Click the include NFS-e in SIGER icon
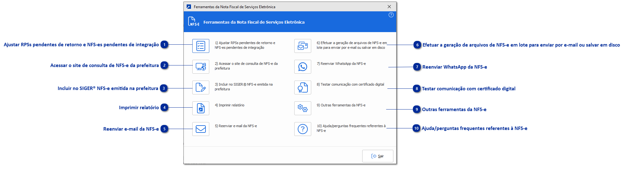Viewport: 625px width, 169px height. 201,87
